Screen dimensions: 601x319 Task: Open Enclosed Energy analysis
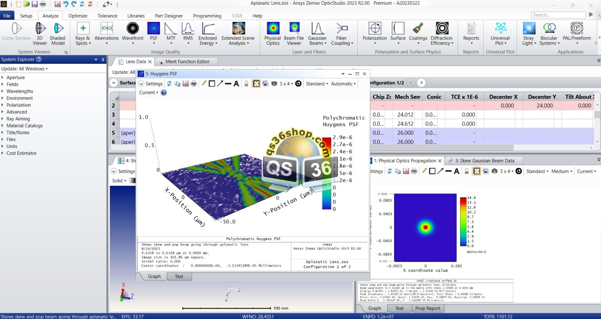tap(207, 34)
